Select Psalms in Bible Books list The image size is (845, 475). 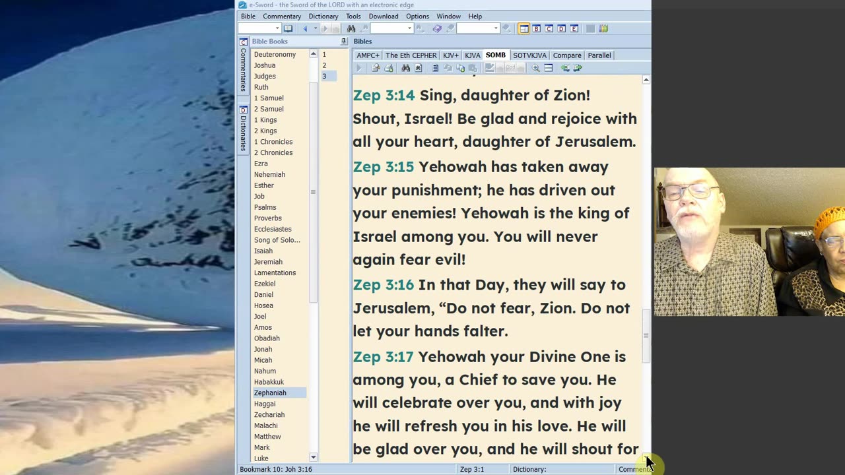265,207
